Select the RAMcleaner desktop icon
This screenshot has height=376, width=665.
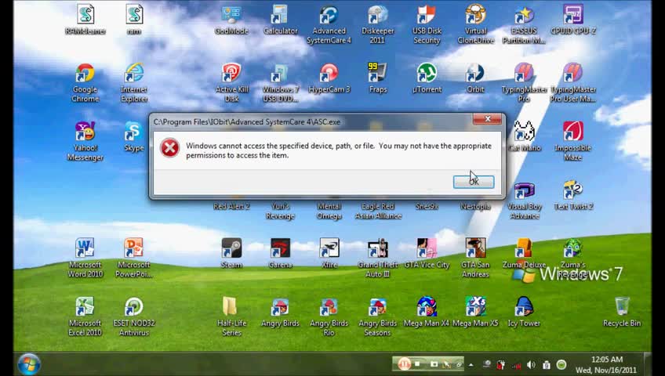pos(85,19)
